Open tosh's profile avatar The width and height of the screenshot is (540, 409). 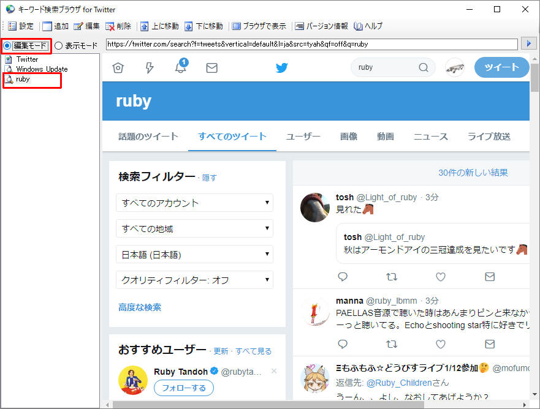315,208
